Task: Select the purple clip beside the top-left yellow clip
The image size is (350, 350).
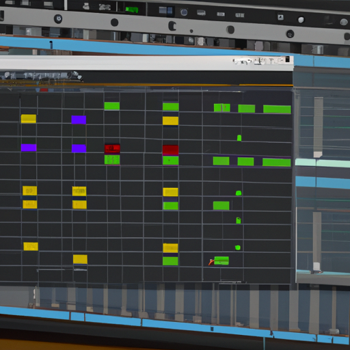Action: coord(79,120)
